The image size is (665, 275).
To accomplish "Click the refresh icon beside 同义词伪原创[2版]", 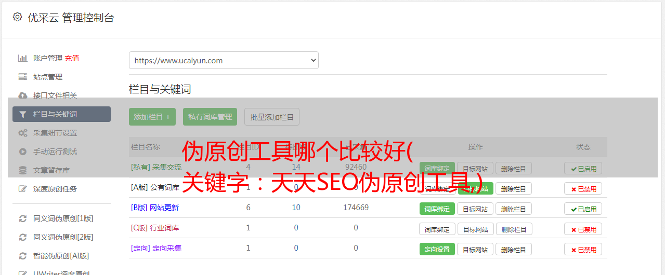I will click(x=22, y=237).
